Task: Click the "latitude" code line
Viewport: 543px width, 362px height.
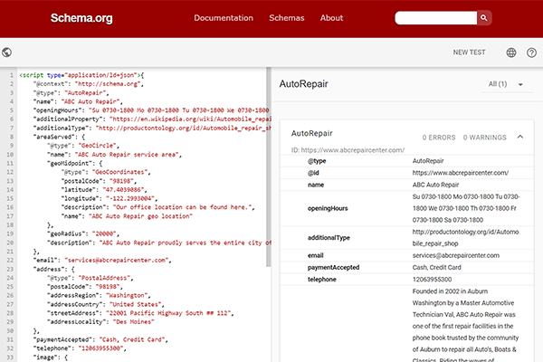Action: [104, 189]
